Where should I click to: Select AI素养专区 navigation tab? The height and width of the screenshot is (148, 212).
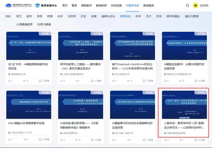(x=133, y=6)
